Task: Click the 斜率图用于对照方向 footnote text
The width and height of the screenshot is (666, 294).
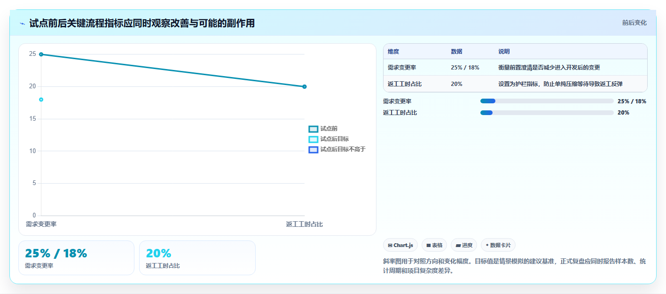Action: 515,266
